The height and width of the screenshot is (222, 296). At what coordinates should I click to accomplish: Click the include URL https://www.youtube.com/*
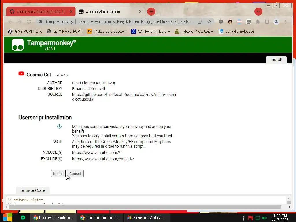[x=96, y=153]
